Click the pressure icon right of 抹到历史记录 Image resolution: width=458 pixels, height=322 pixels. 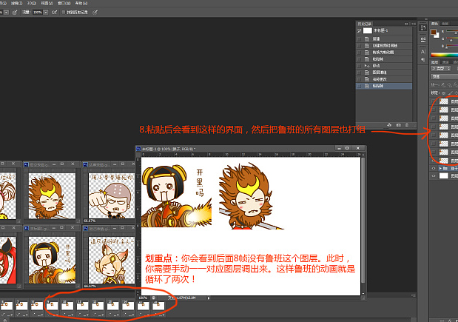[x=95, y=13]
